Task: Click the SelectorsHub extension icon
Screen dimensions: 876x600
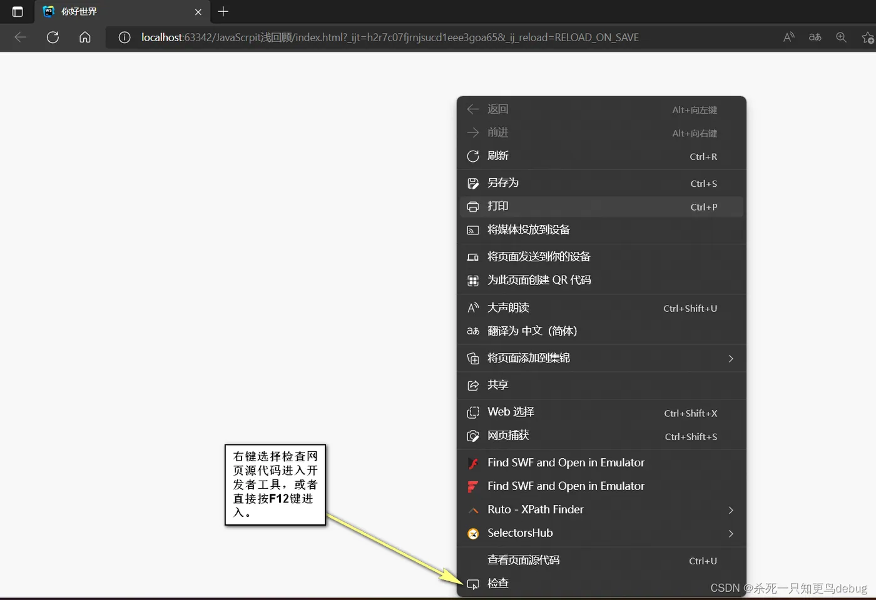Action: click(x=474, y=533)
